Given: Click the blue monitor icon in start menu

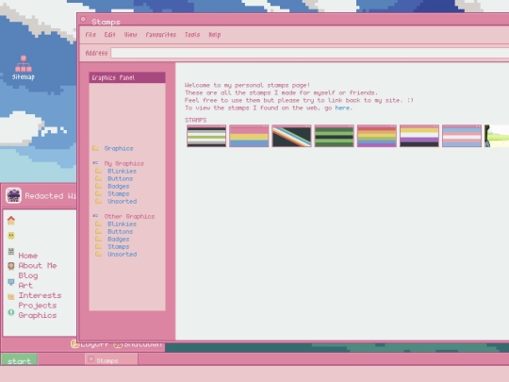Looking at the screenshot, I should pos(11,282).
